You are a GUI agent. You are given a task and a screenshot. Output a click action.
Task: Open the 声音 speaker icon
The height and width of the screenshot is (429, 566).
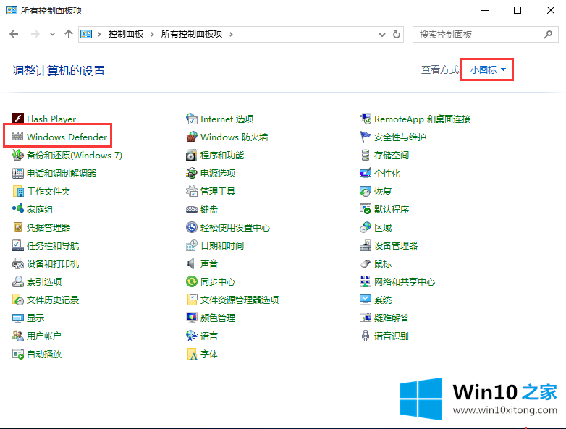click(x=190, y=263)
